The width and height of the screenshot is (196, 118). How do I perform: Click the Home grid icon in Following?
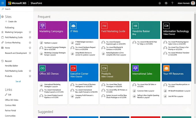(x=2, y=48)
